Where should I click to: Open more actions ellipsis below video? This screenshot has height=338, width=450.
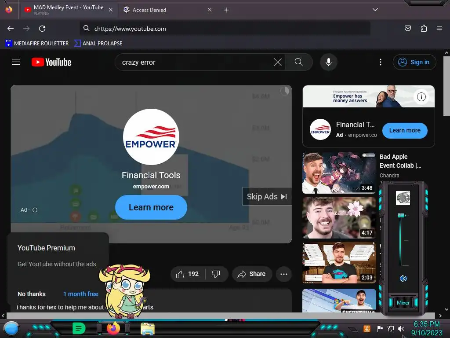pyautogui.click(x=284, y=274)
